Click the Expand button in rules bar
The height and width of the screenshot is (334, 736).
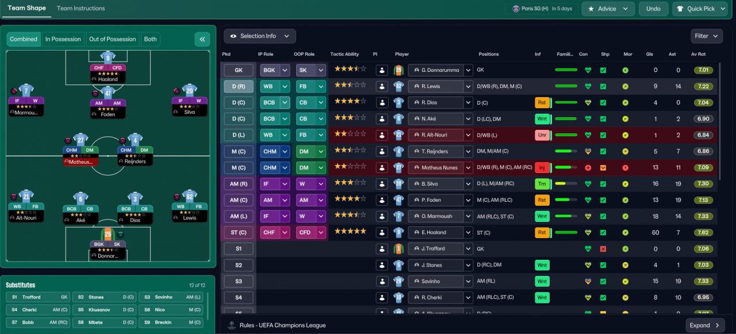[705, 325]
